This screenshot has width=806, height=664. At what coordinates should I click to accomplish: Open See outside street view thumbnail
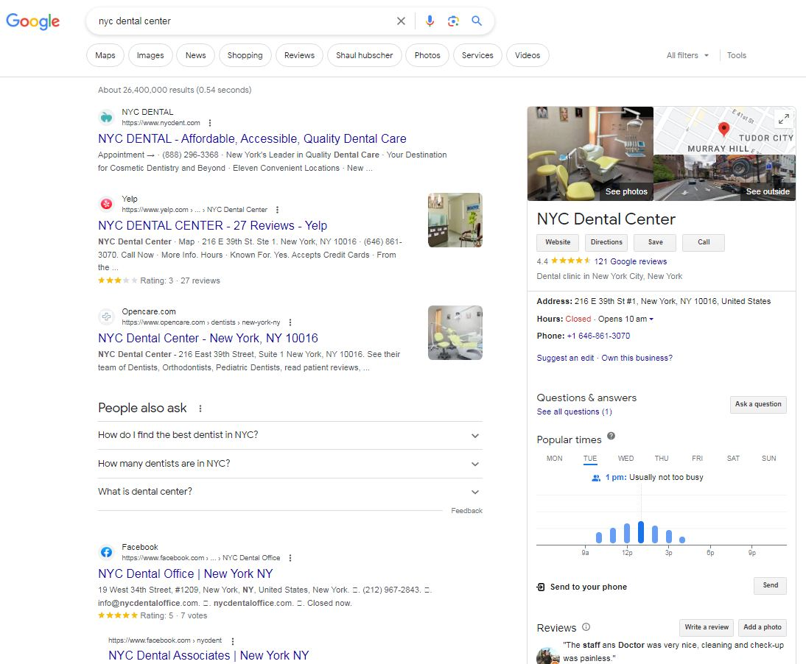click(724, 177)
